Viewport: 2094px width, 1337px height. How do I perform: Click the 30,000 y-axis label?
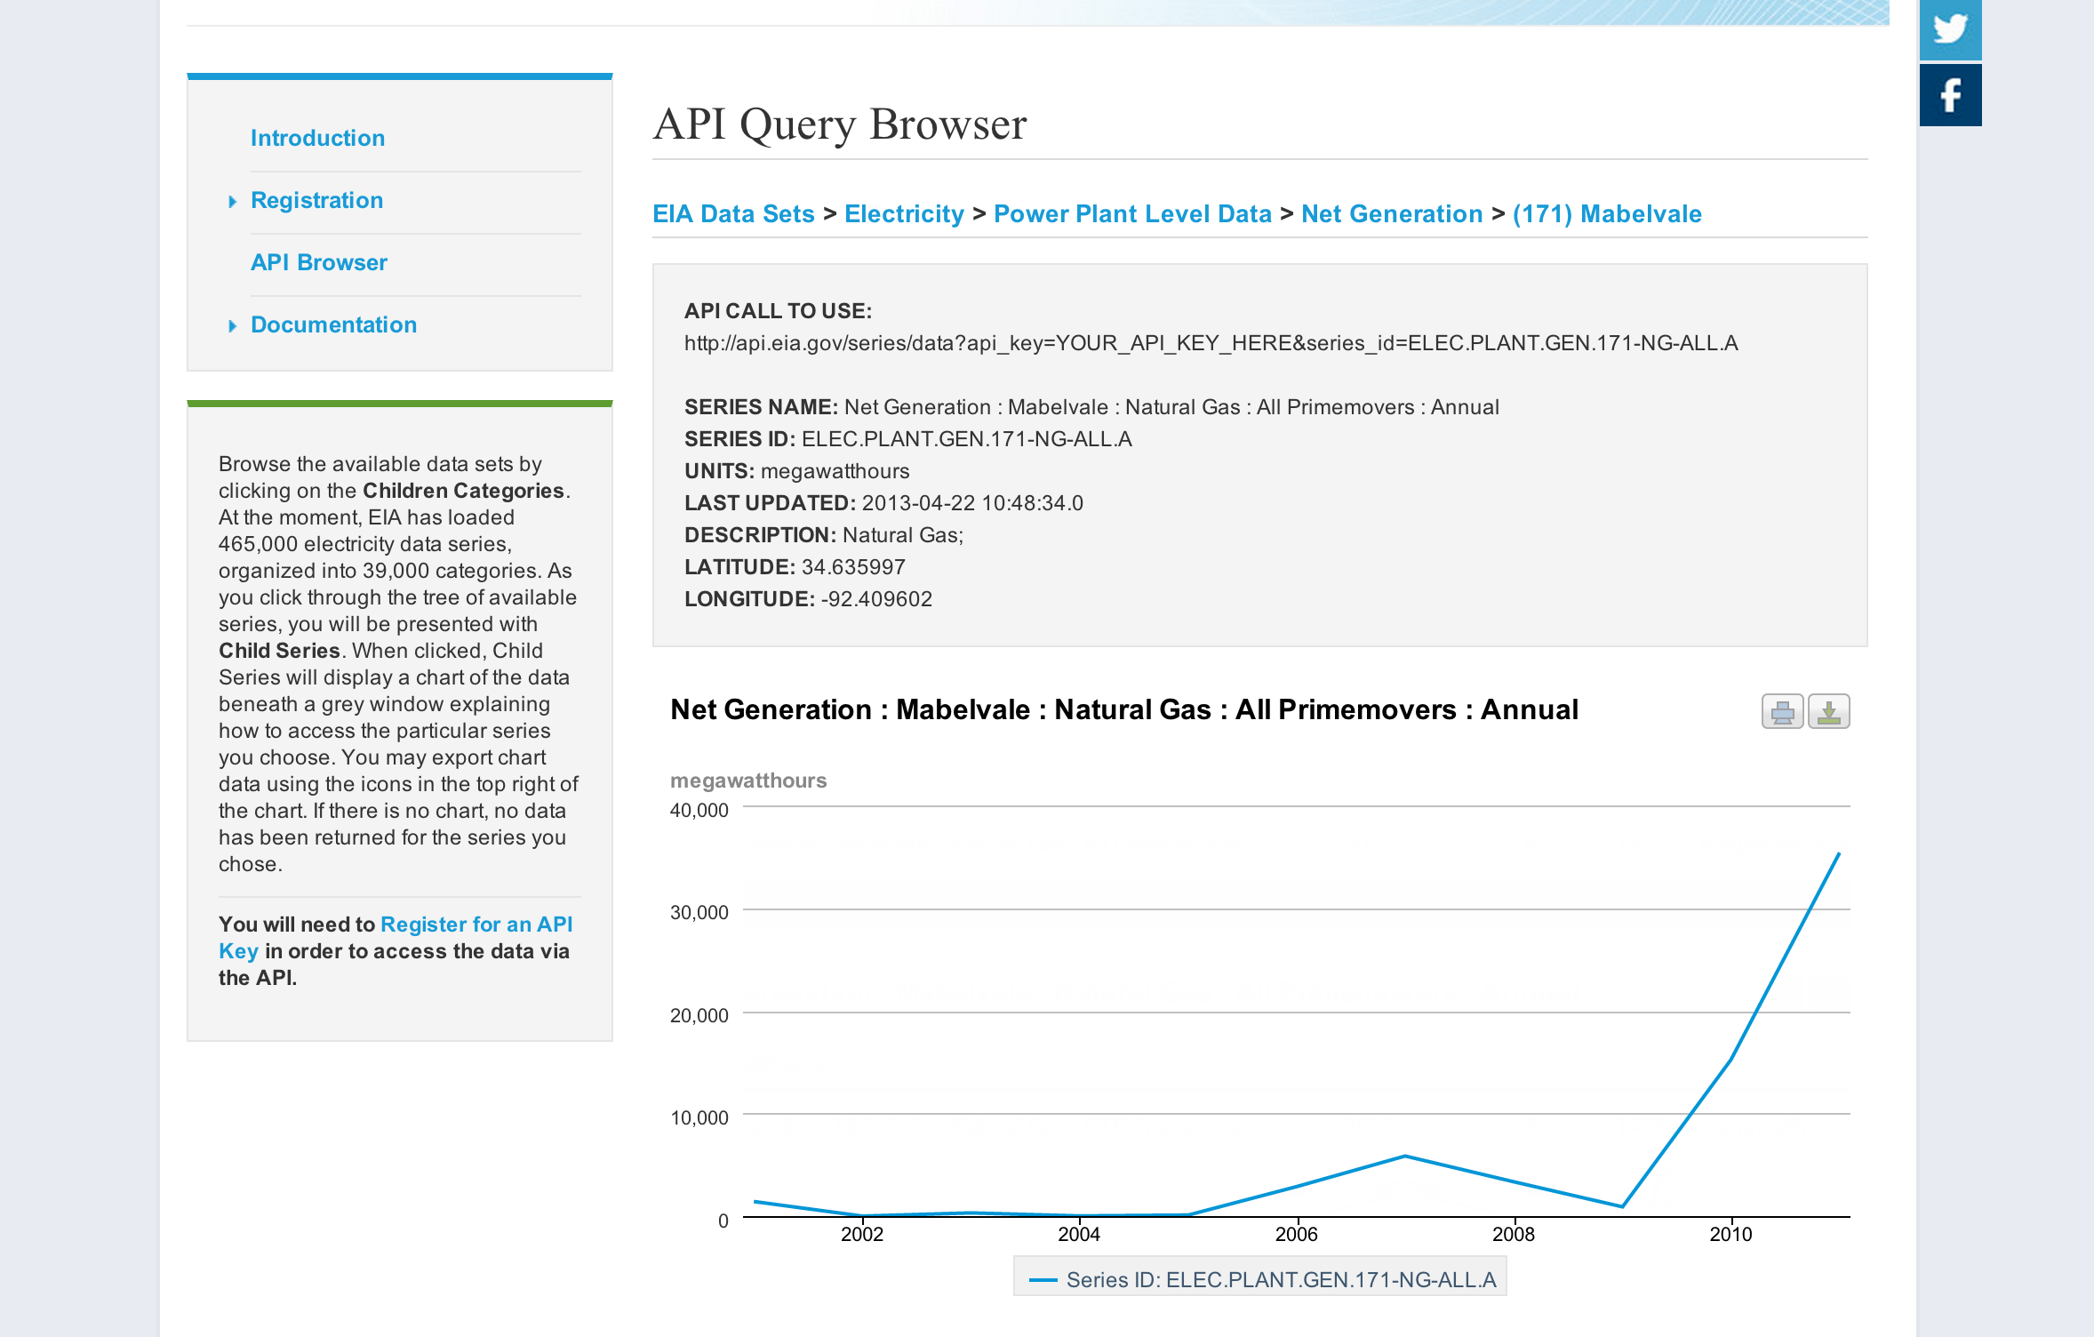(699, 912)
